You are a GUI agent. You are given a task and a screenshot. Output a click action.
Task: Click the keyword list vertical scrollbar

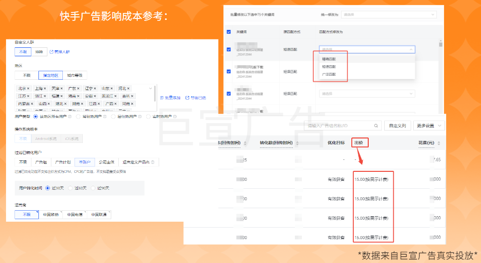441,44
